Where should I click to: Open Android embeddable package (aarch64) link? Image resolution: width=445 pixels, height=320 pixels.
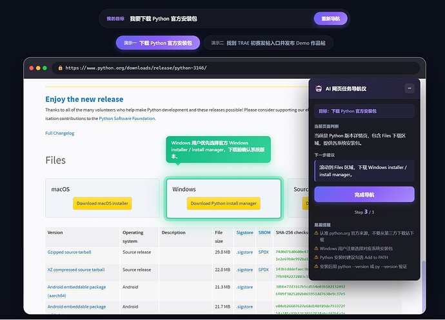(x=77, y=292)
